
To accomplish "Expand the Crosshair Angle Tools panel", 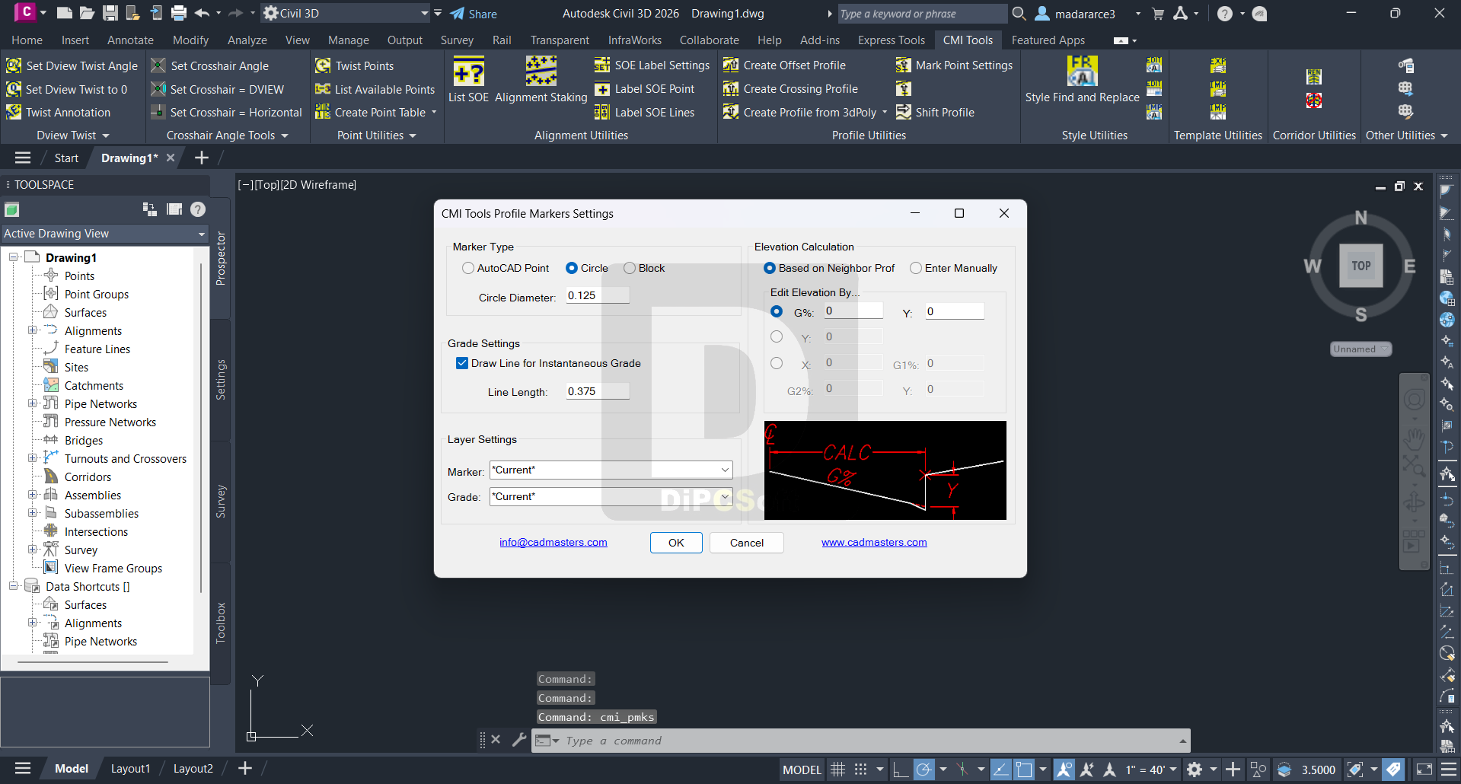I will (228, 135).
